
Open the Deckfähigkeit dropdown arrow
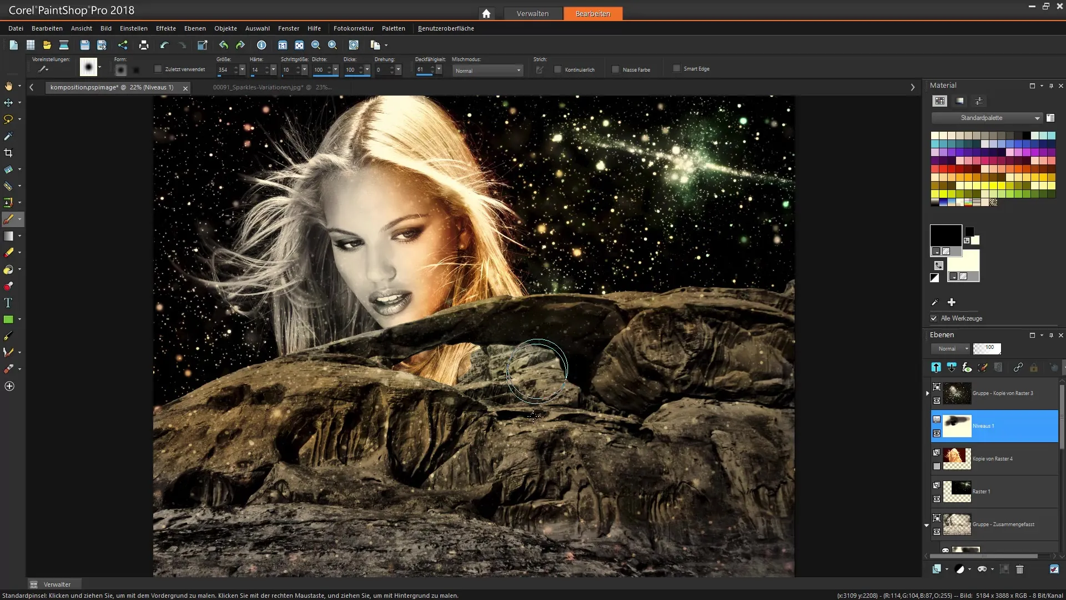pos(439,69)
